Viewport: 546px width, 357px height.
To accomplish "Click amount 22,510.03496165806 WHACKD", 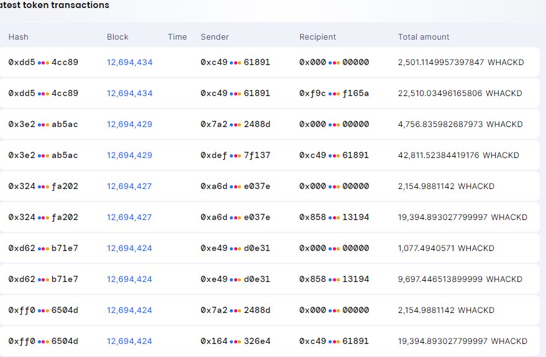I will 460,93.
